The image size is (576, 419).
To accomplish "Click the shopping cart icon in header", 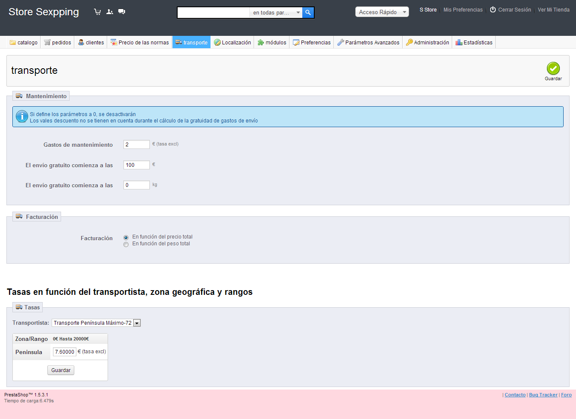I will (97, 12).
